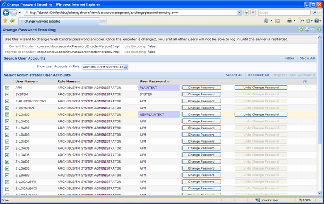Click sort icon beside Role Name header
The height and width of the screenshot is (204, 324).
[78, 82]
